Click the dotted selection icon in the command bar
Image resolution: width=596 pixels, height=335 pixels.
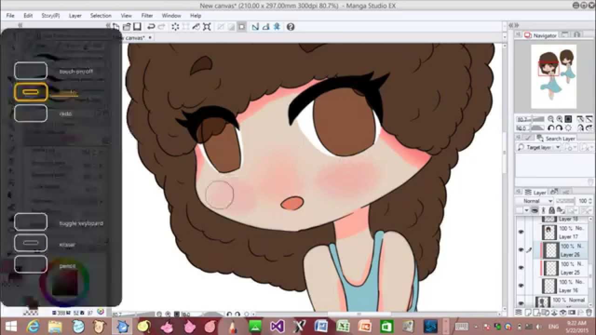[x=176, y=27]
